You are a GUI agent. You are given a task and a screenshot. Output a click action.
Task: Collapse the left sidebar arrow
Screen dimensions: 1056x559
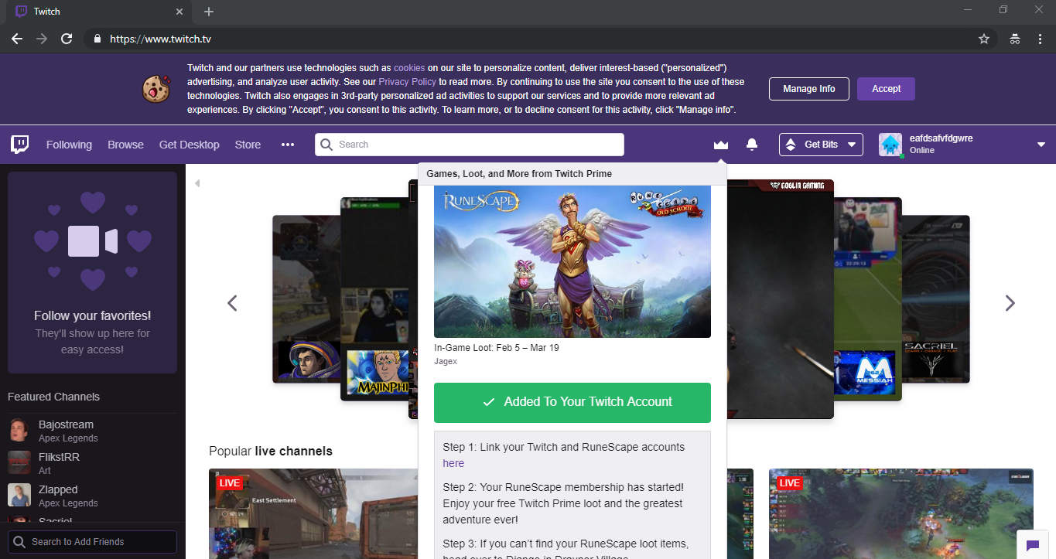coord(197,183)
